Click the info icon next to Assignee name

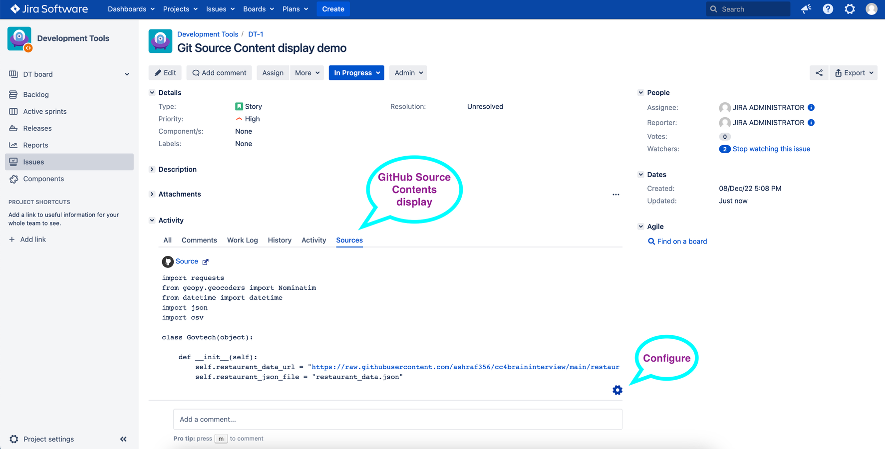click(811, 107)
